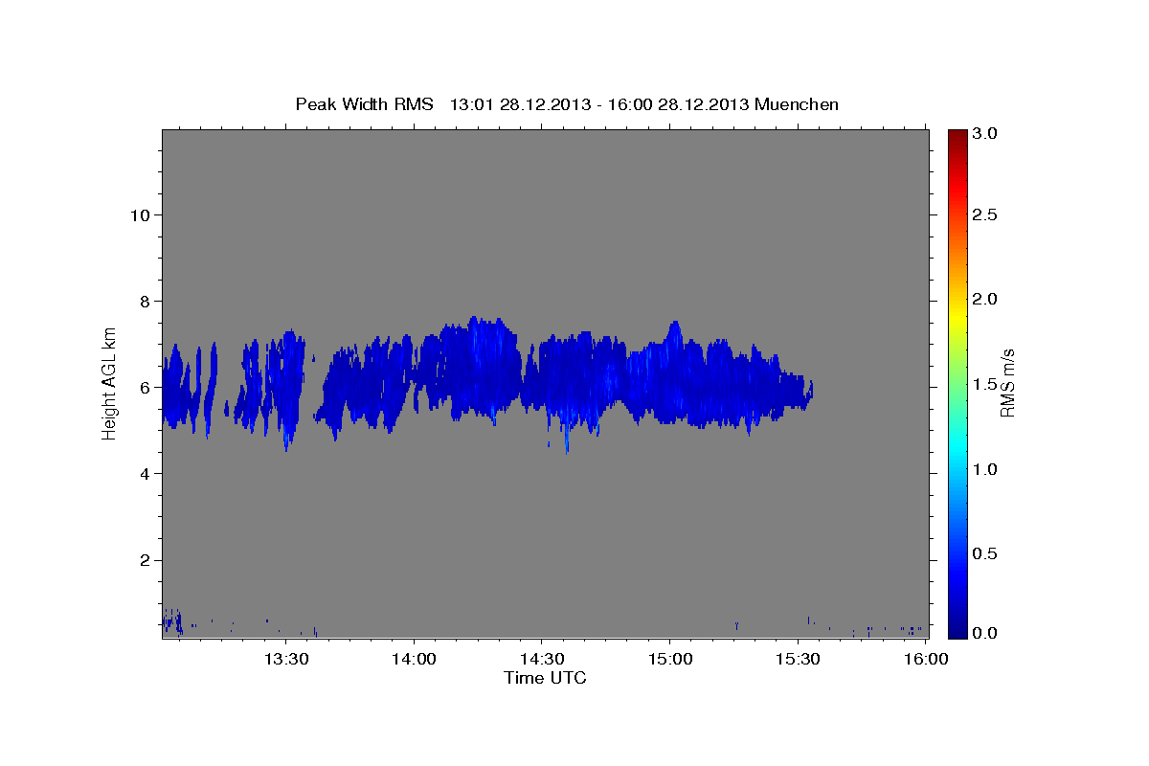This screenshot has height=766, width=1149.
Task: Click the height tick label 10
Action: coord(140,215)
